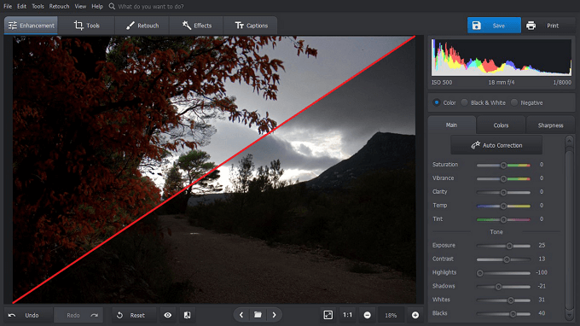The height and width of the screenshot is (326, 580).
Task: Click the right panel vertical scrollbar
Action: (x=569, y=228)
